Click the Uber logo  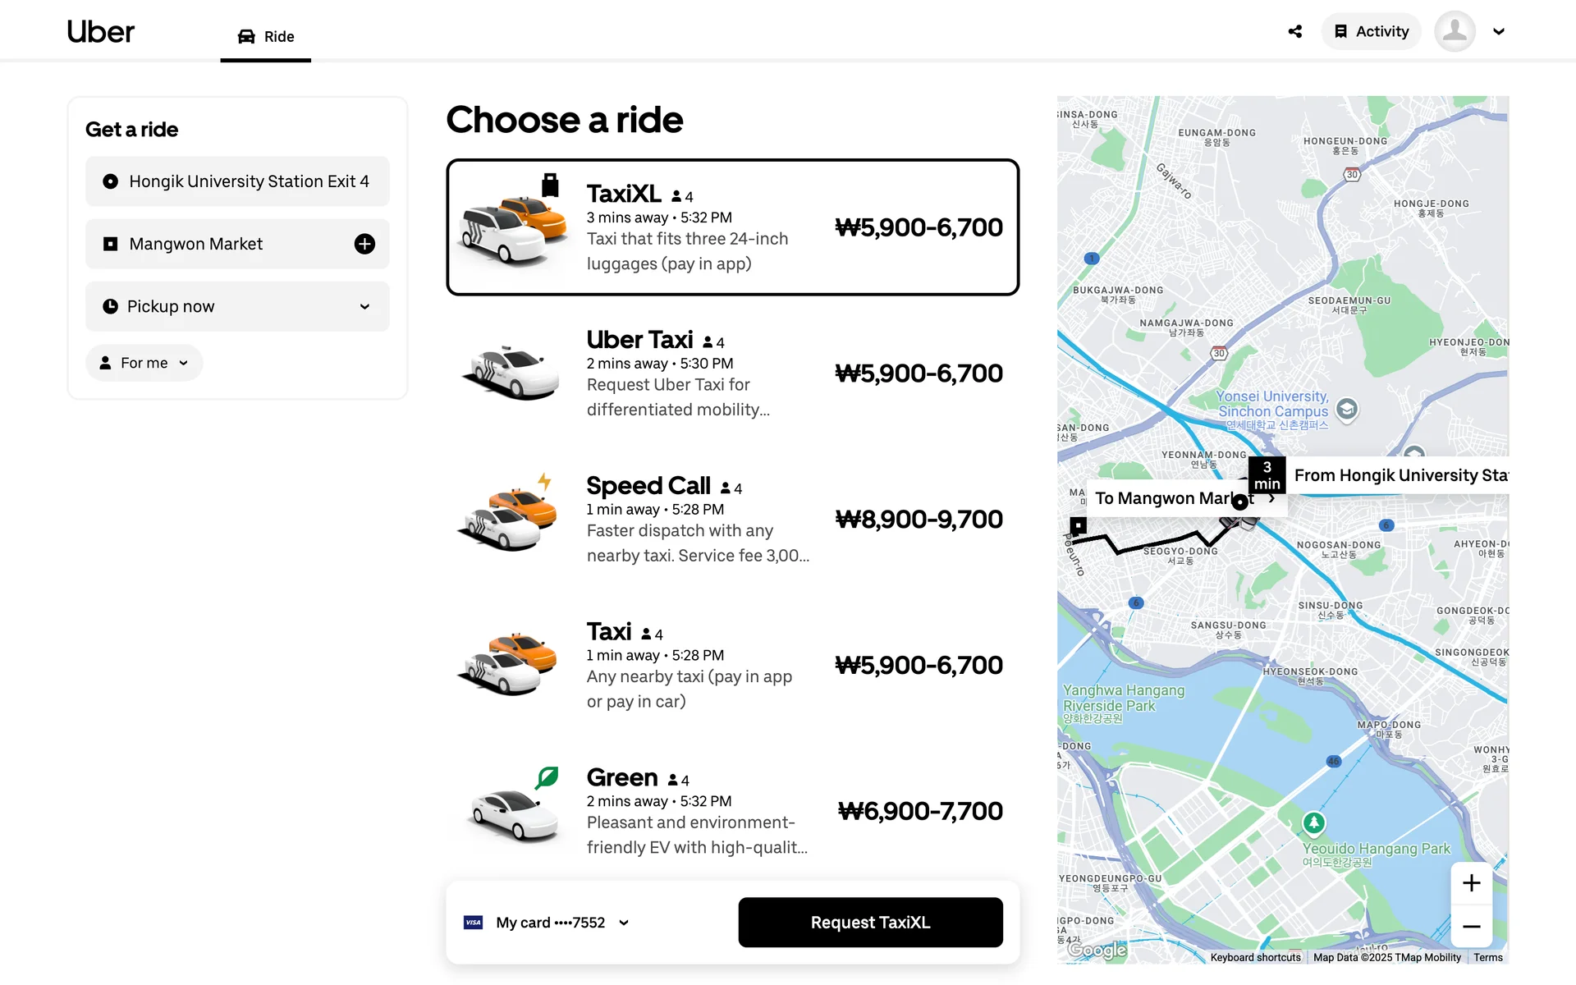100,32
